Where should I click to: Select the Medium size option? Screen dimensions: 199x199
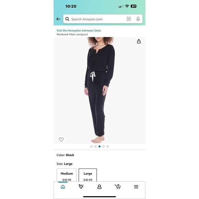point(67,175)
